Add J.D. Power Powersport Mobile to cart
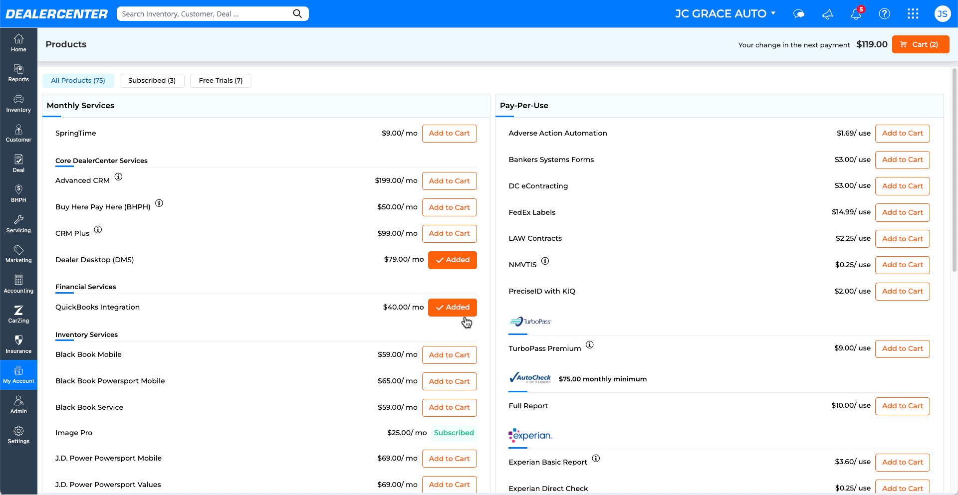The height and width of the screenshot is (495, 958). [x=450, y=459]
